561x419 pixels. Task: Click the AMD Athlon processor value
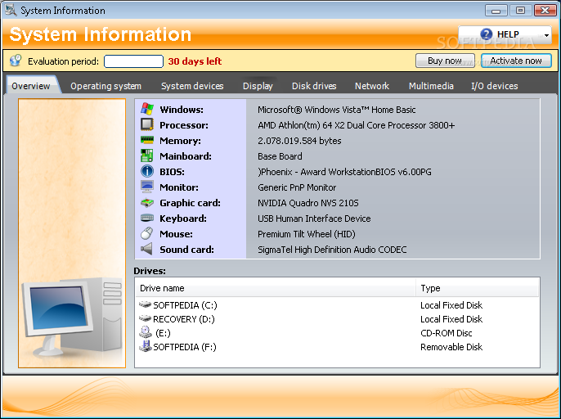click(x=356, y=125)
